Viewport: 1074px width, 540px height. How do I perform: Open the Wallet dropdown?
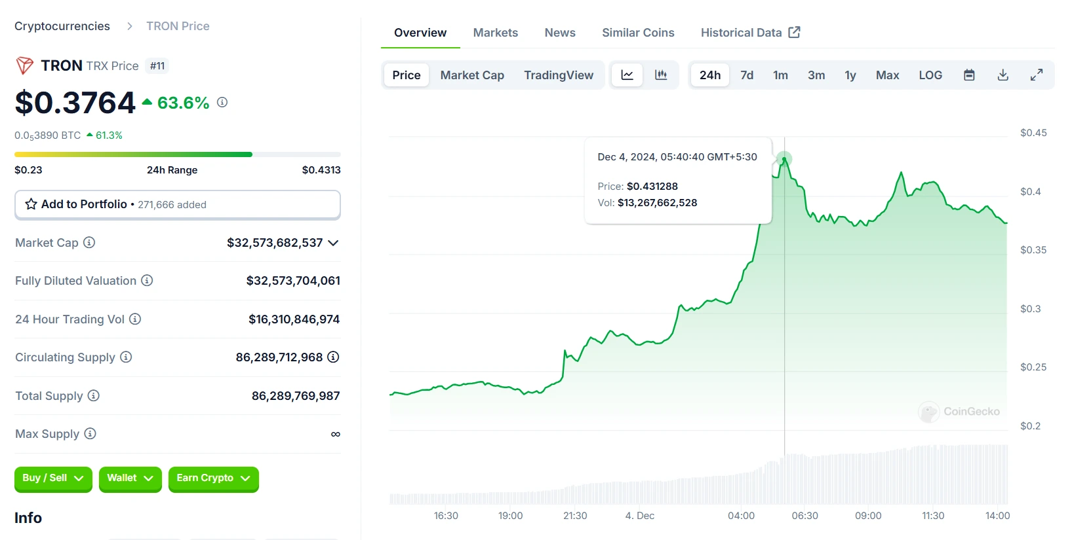[130, 478]
